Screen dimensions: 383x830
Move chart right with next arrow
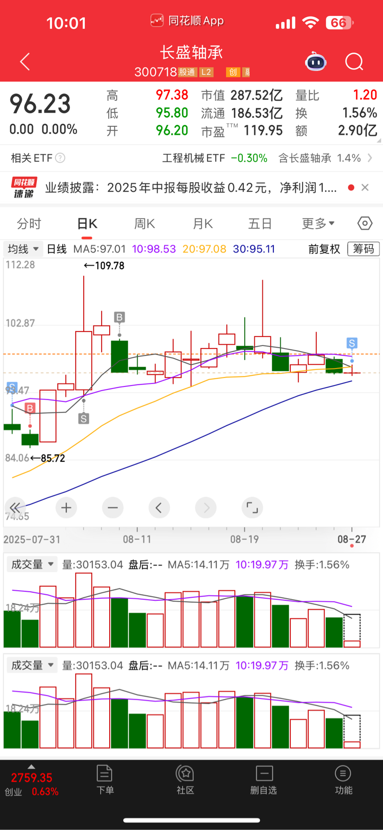(206, 508)
